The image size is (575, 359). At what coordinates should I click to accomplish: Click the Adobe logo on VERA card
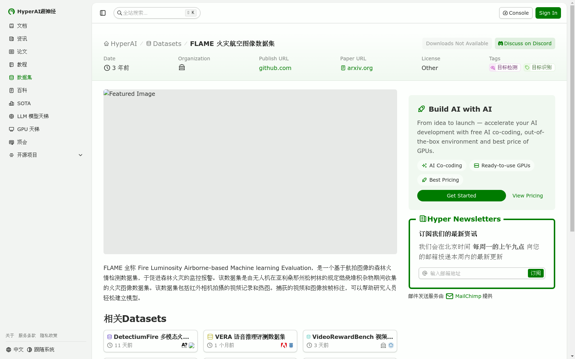point(284,345)
